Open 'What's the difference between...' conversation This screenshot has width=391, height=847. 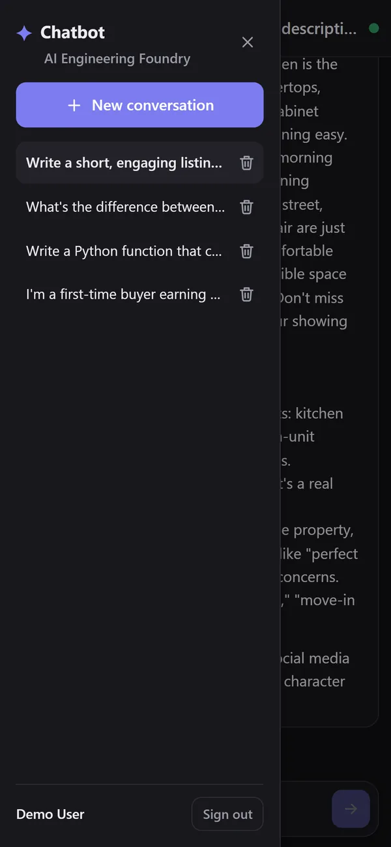pyautogui.click(x=125, y=207)
